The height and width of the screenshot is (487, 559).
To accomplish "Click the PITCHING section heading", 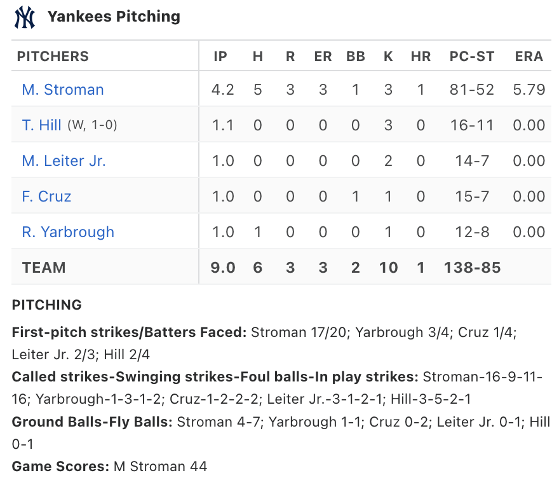I will 47,305.
